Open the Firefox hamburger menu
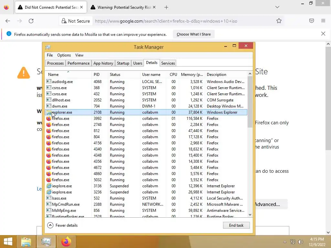The image size is (331, 248). tap(323, 21)
